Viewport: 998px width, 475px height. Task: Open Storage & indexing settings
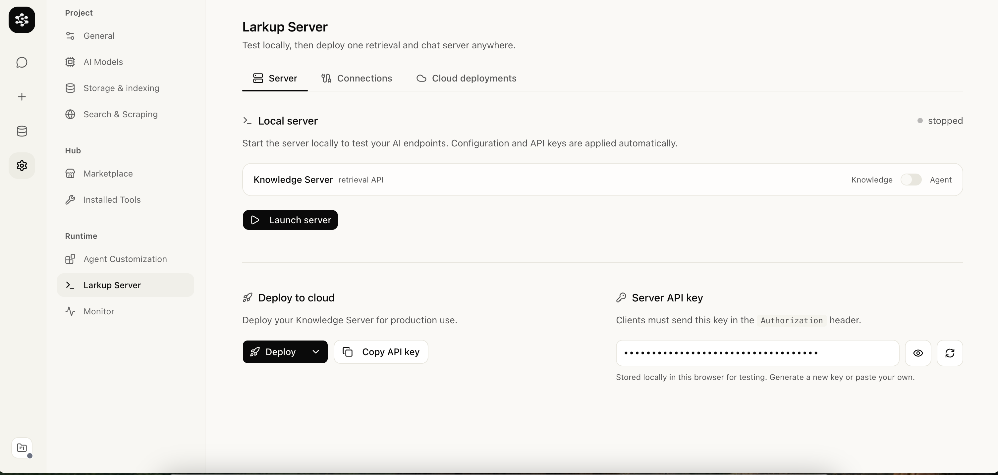pos(126,88)
